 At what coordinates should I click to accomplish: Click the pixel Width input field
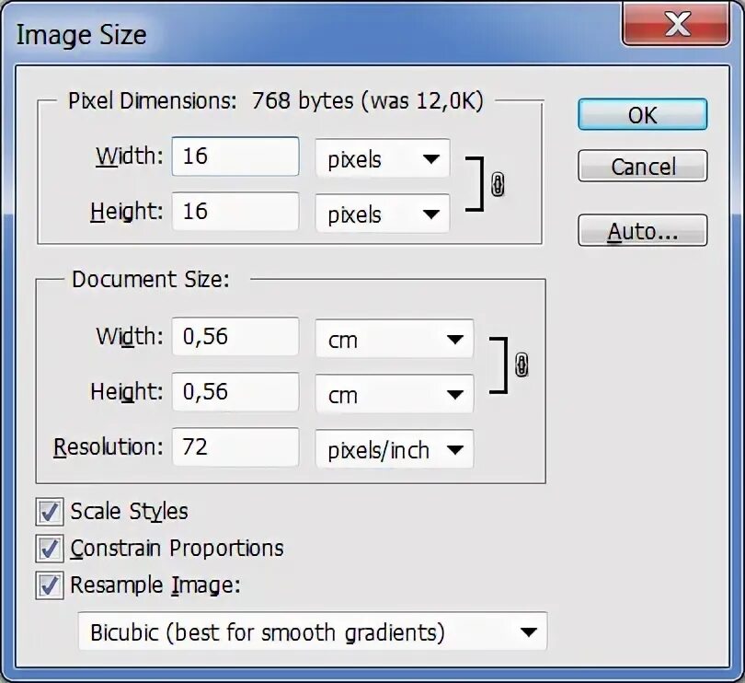click(235, 156)
